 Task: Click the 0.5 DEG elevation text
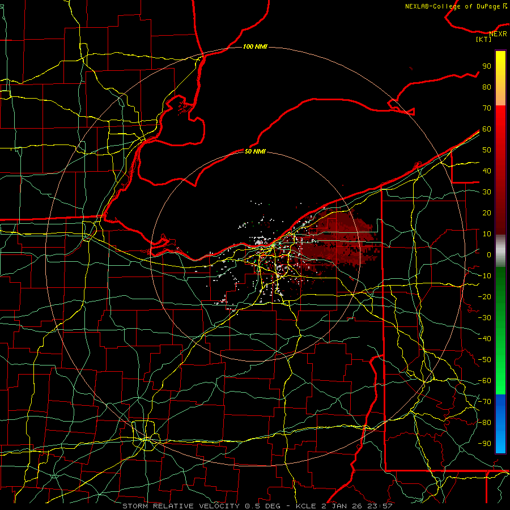(x=263, y=506)
